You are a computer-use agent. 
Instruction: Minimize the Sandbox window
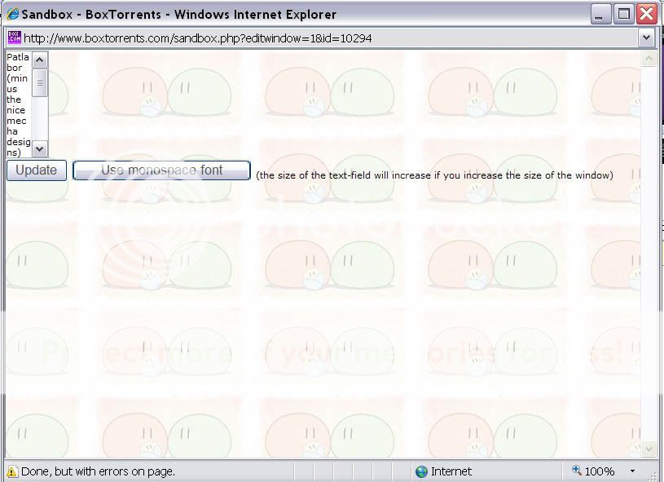coord(600,14)
